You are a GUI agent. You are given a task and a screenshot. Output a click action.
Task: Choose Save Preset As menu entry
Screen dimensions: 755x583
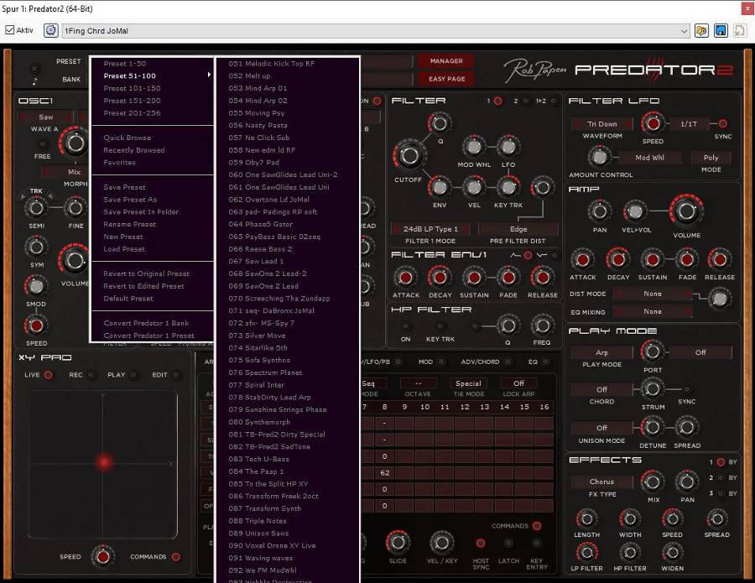click(152, 200)
